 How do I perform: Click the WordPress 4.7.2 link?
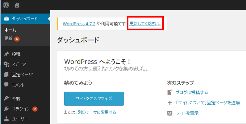79,24
